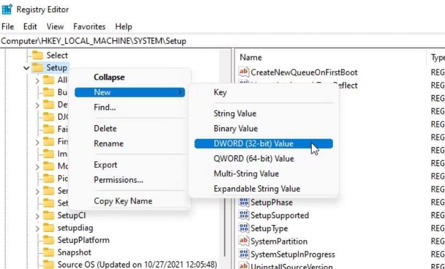Open the Edit menu

[30, 27]
